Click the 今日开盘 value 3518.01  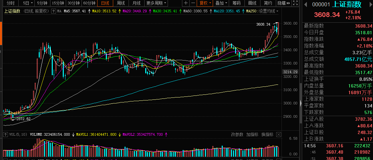tap(363, 33)
